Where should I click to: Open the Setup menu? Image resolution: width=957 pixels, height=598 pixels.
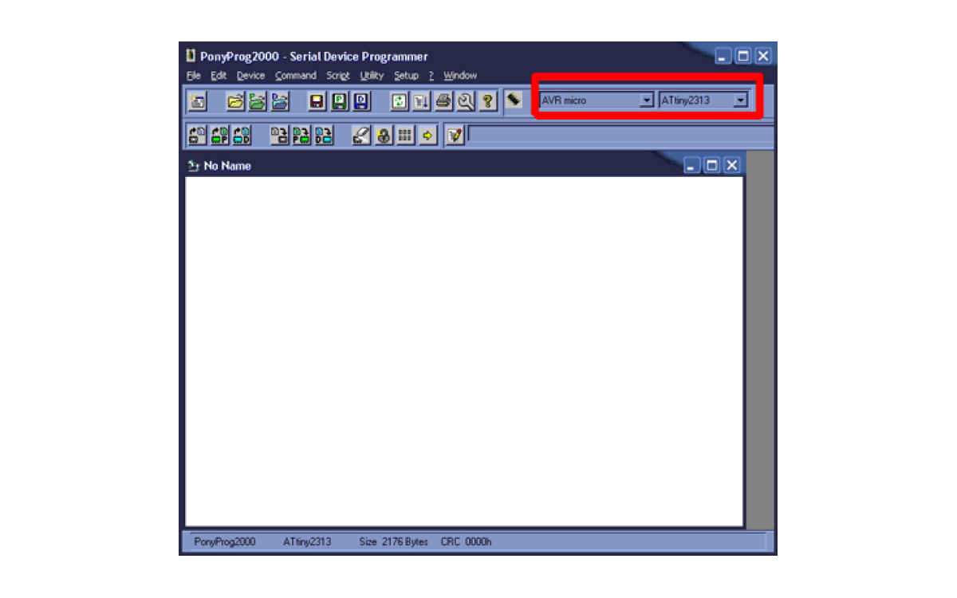[x=406, y=76]
